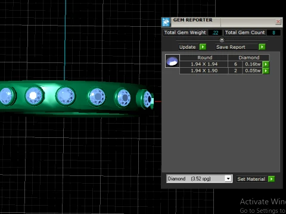Image resolution: width=286 pixels, height=214 pixels.
Task: Click the round gem thumbnail in report
Action: click(172, 61)
